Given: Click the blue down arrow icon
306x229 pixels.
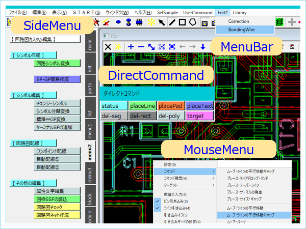Looking at the screenshot, I should [203, 46].
